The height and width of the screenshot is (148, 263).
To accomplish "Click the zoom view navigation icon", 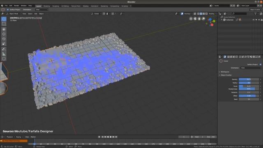I will point(203,18).
